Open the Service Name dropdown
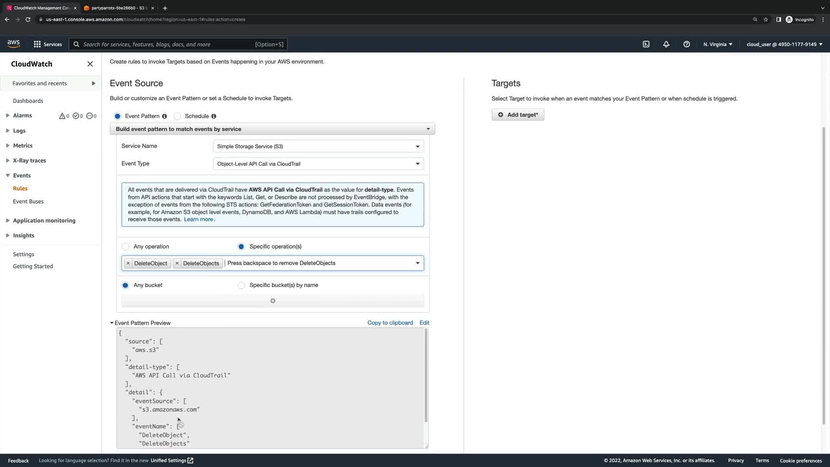 point(318,146)
